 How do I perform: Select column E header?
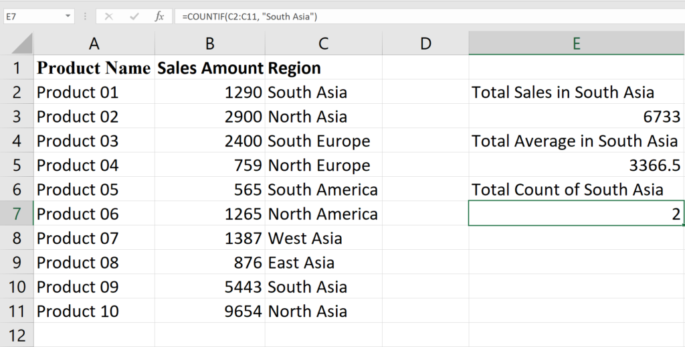[x=576, y=44]
